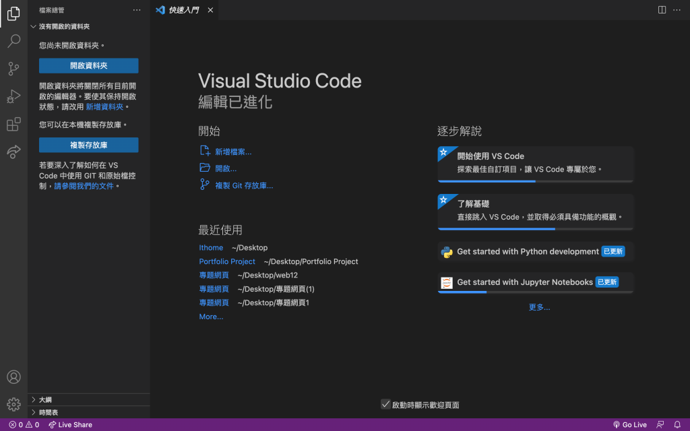Open editor more actions ellipsis at top right

point(677,9)
